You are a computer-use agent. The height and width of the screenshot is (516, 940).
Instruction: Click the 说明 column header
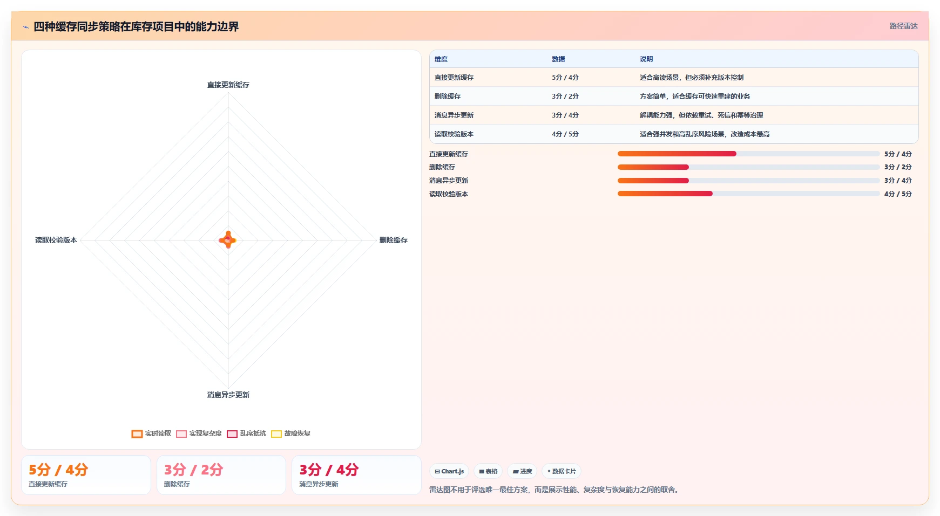(x=646, y=59)
